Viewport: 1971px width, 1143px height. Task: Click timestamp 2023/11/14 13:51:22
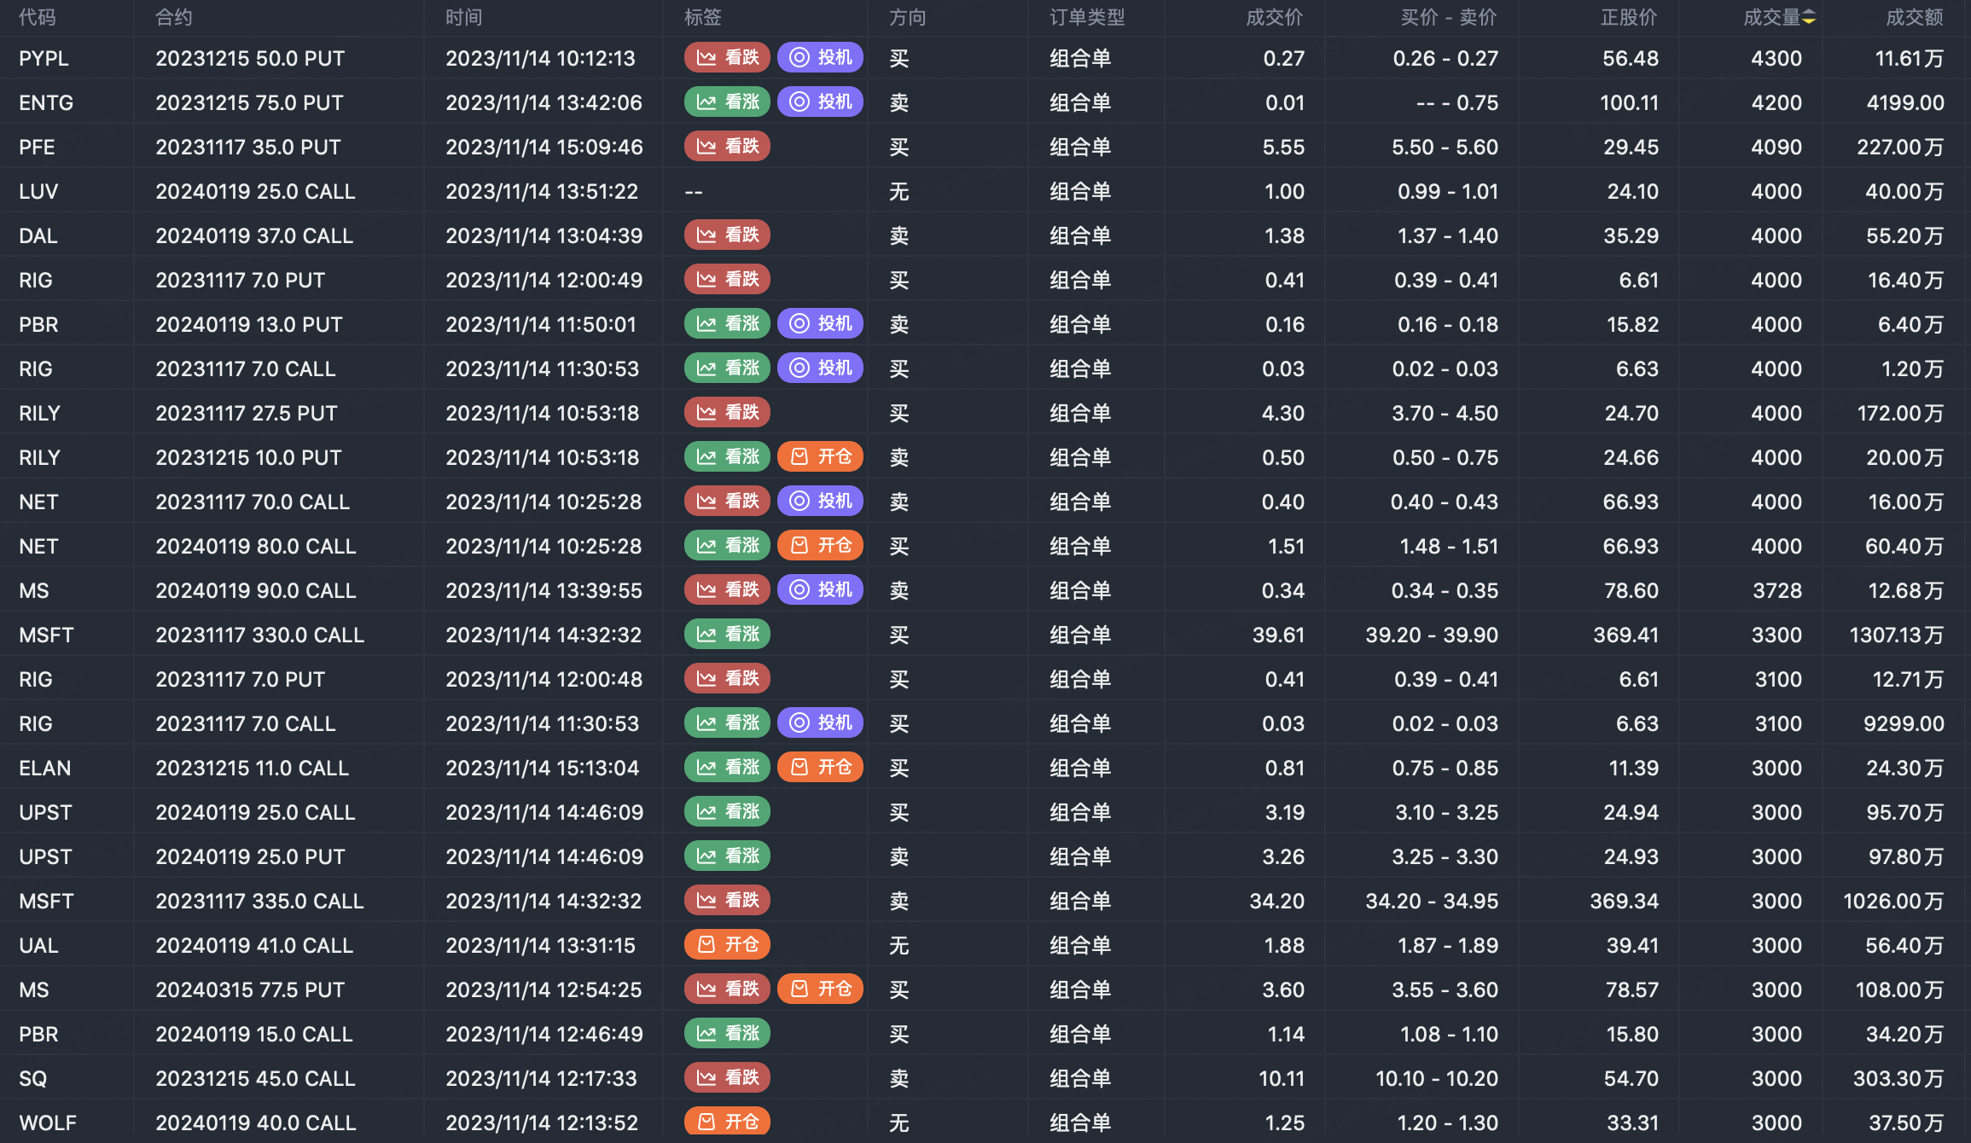(x=542, y=191)
